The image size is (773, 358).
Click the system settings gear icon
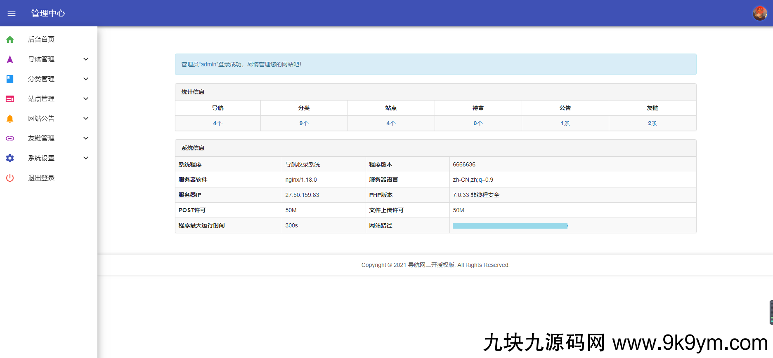pos(10,158)
